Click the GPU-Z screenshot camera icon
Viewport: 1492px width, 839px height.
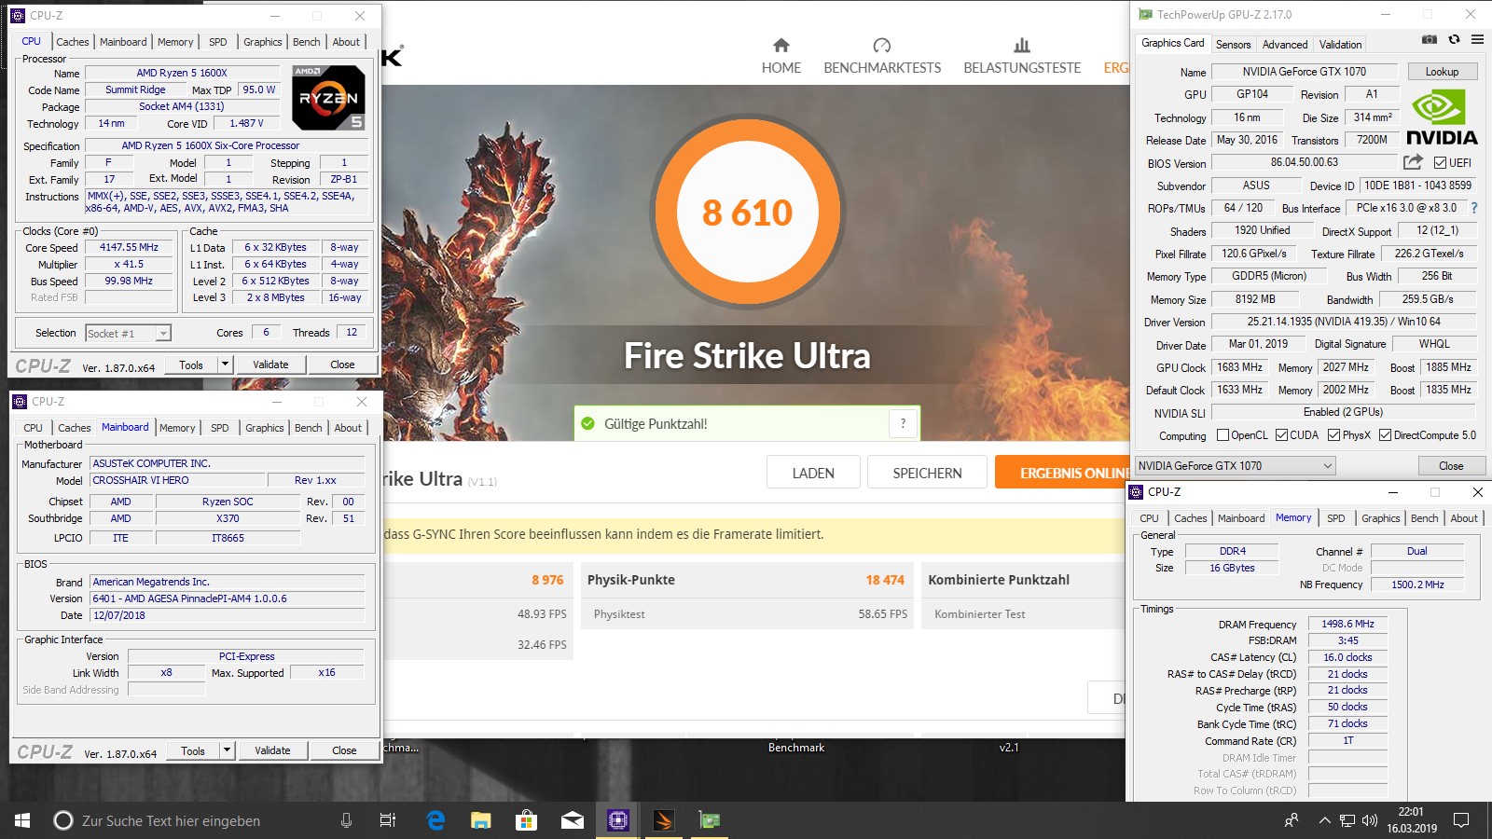(1430, 40)
